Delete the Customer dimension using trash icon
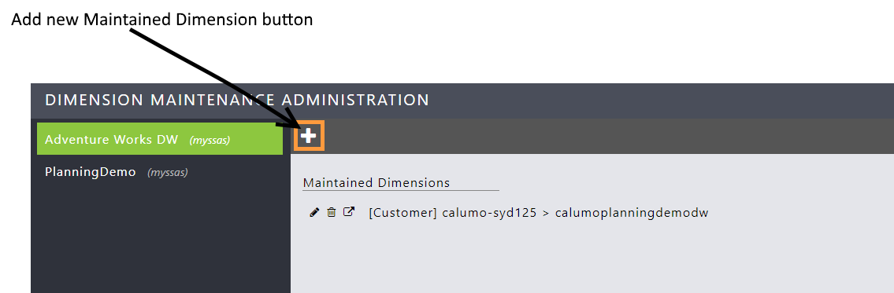894x293 pixels. [x=332, y=212]
